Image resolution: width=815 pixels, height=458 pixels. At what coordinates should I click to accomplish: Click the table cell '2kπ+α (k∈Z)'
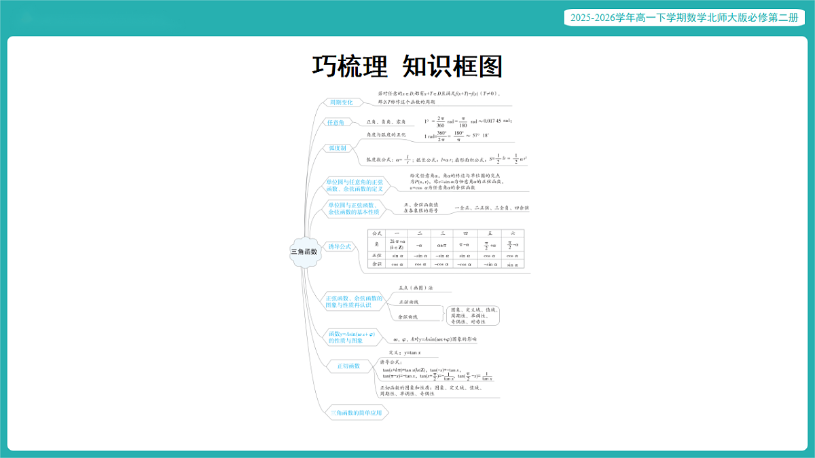tap(398, 244)
